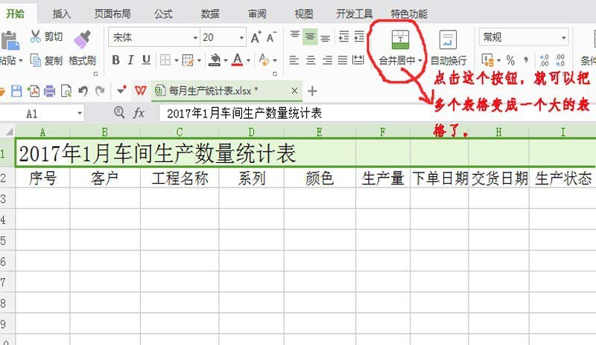Open the 视图 ribbon tab
This screenshot has width=596, height=345.
[304, 13]
